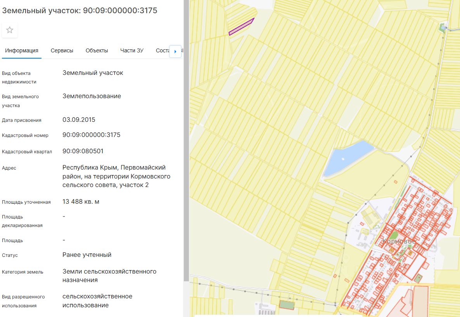Click object type value Земельный участок
460x317 pixels.
click(x=93, y=73)
